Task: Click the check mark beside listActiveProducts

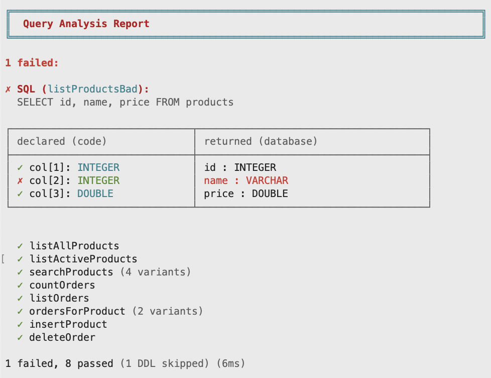Action: (x=20, y=259)
